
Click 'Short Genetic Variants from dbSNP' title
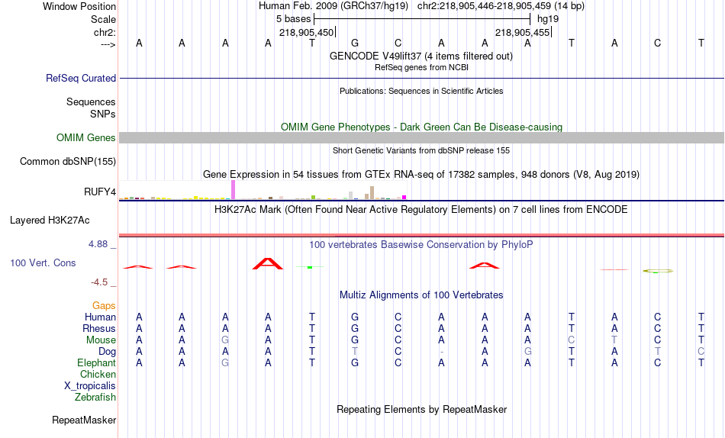point(421,150)
